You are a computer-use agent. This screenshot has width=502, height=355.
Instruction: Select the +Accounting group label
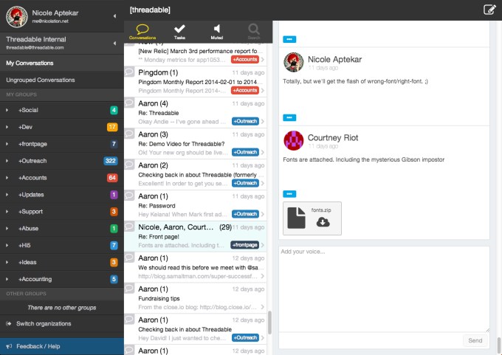pyautogui.click(x=35, y=279)
